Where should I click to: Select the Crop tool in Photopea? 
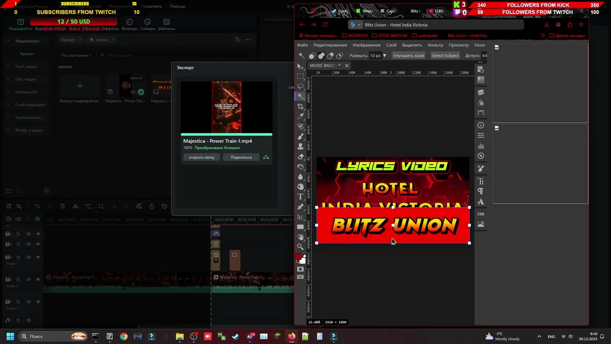300,107
